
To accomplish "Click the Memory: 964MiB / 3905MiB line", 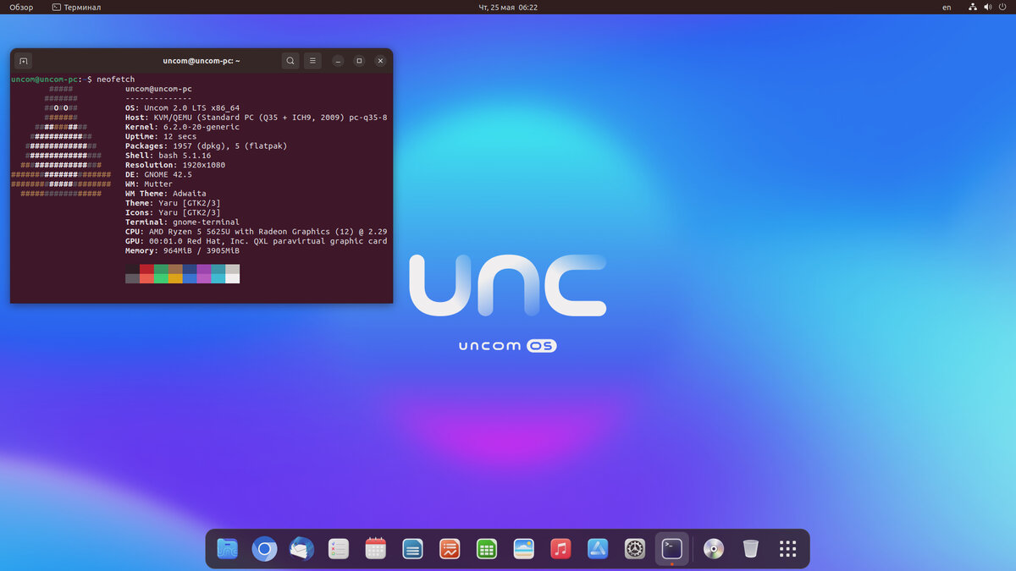I will click(182, 250).
